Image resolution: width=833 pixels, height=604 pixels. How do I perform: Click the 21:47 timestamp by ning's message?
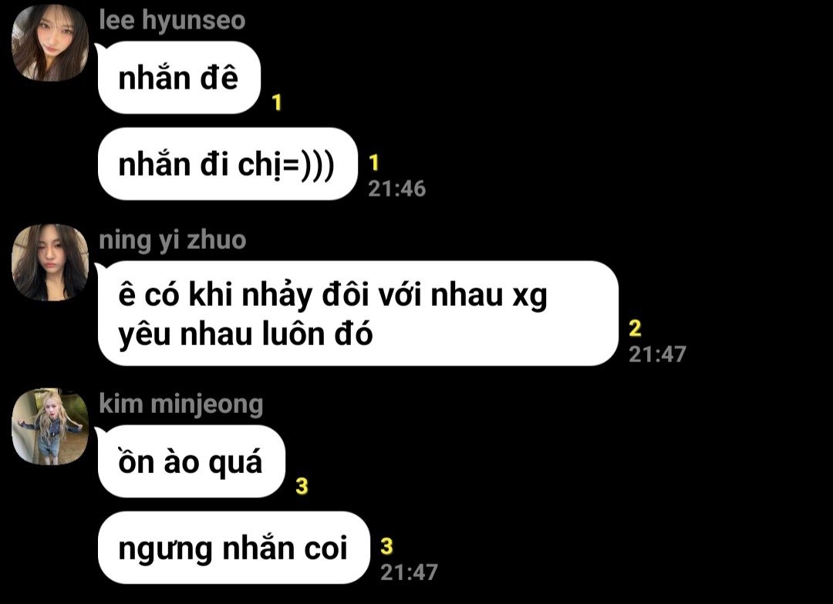[x=658, y=354]
